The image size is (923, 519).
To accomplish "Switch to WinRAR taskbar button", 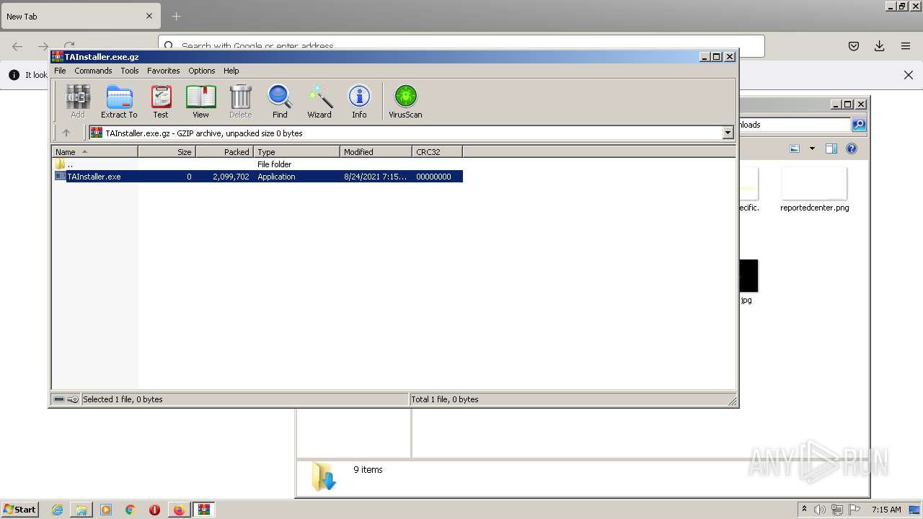I will [x=204, y=510].
